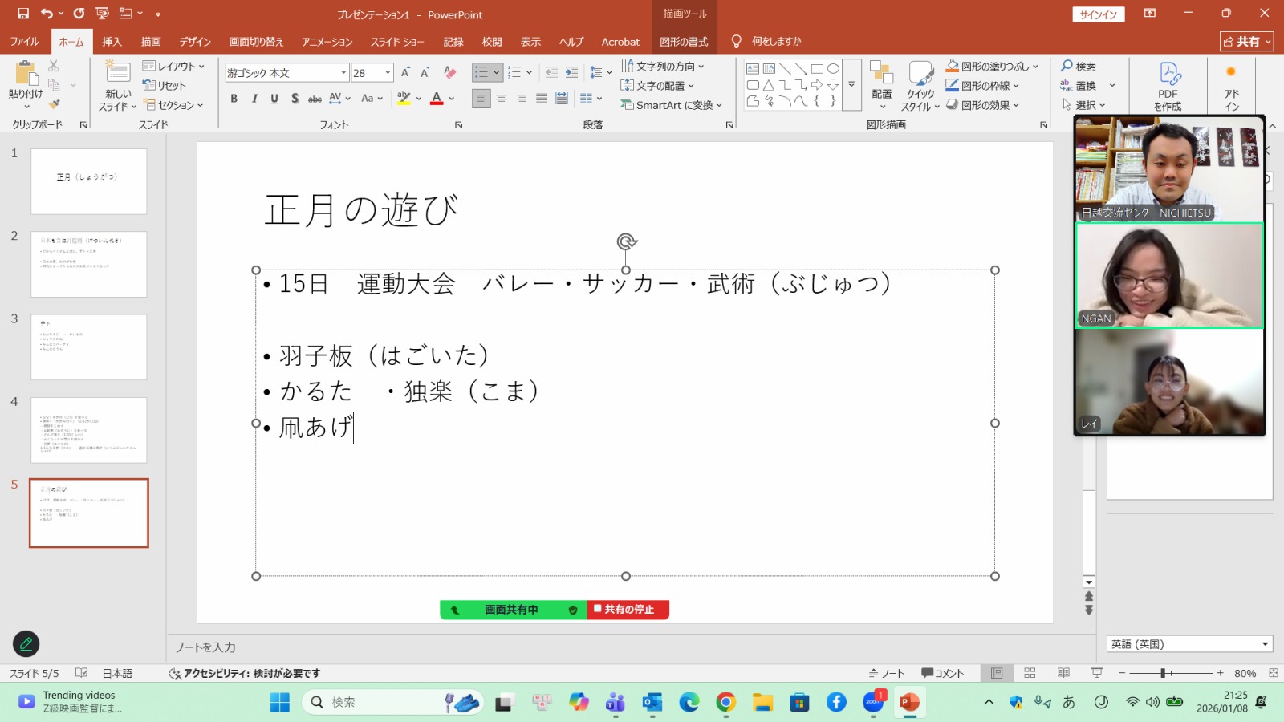The width and height of the screenshot is (1284, 722).
Task: Open the font size dropdown
Action: pos(388,73)
